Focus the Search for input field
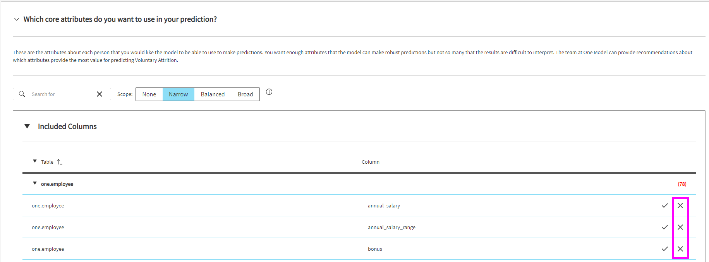The image size is (709, 262). (62, 94)
